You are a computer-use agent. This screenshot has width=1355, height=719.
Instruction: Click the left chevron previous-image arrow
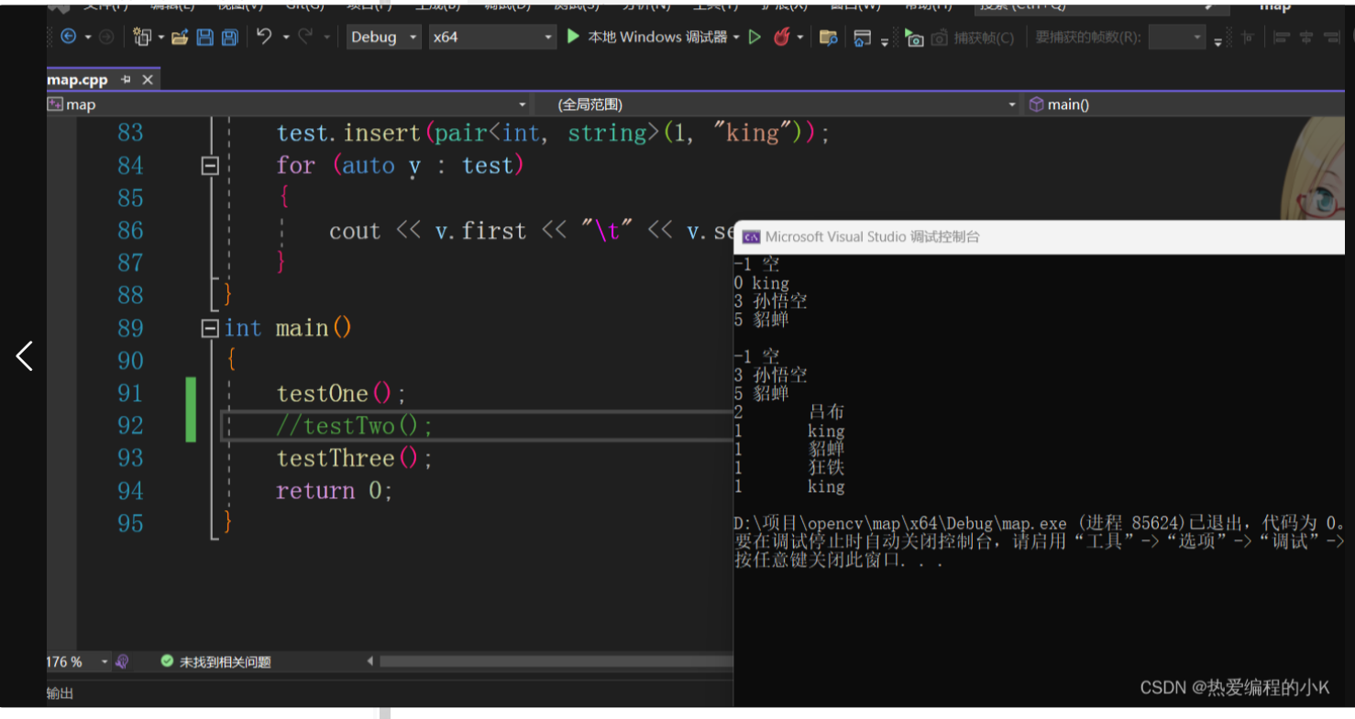(x=25, y=356)
